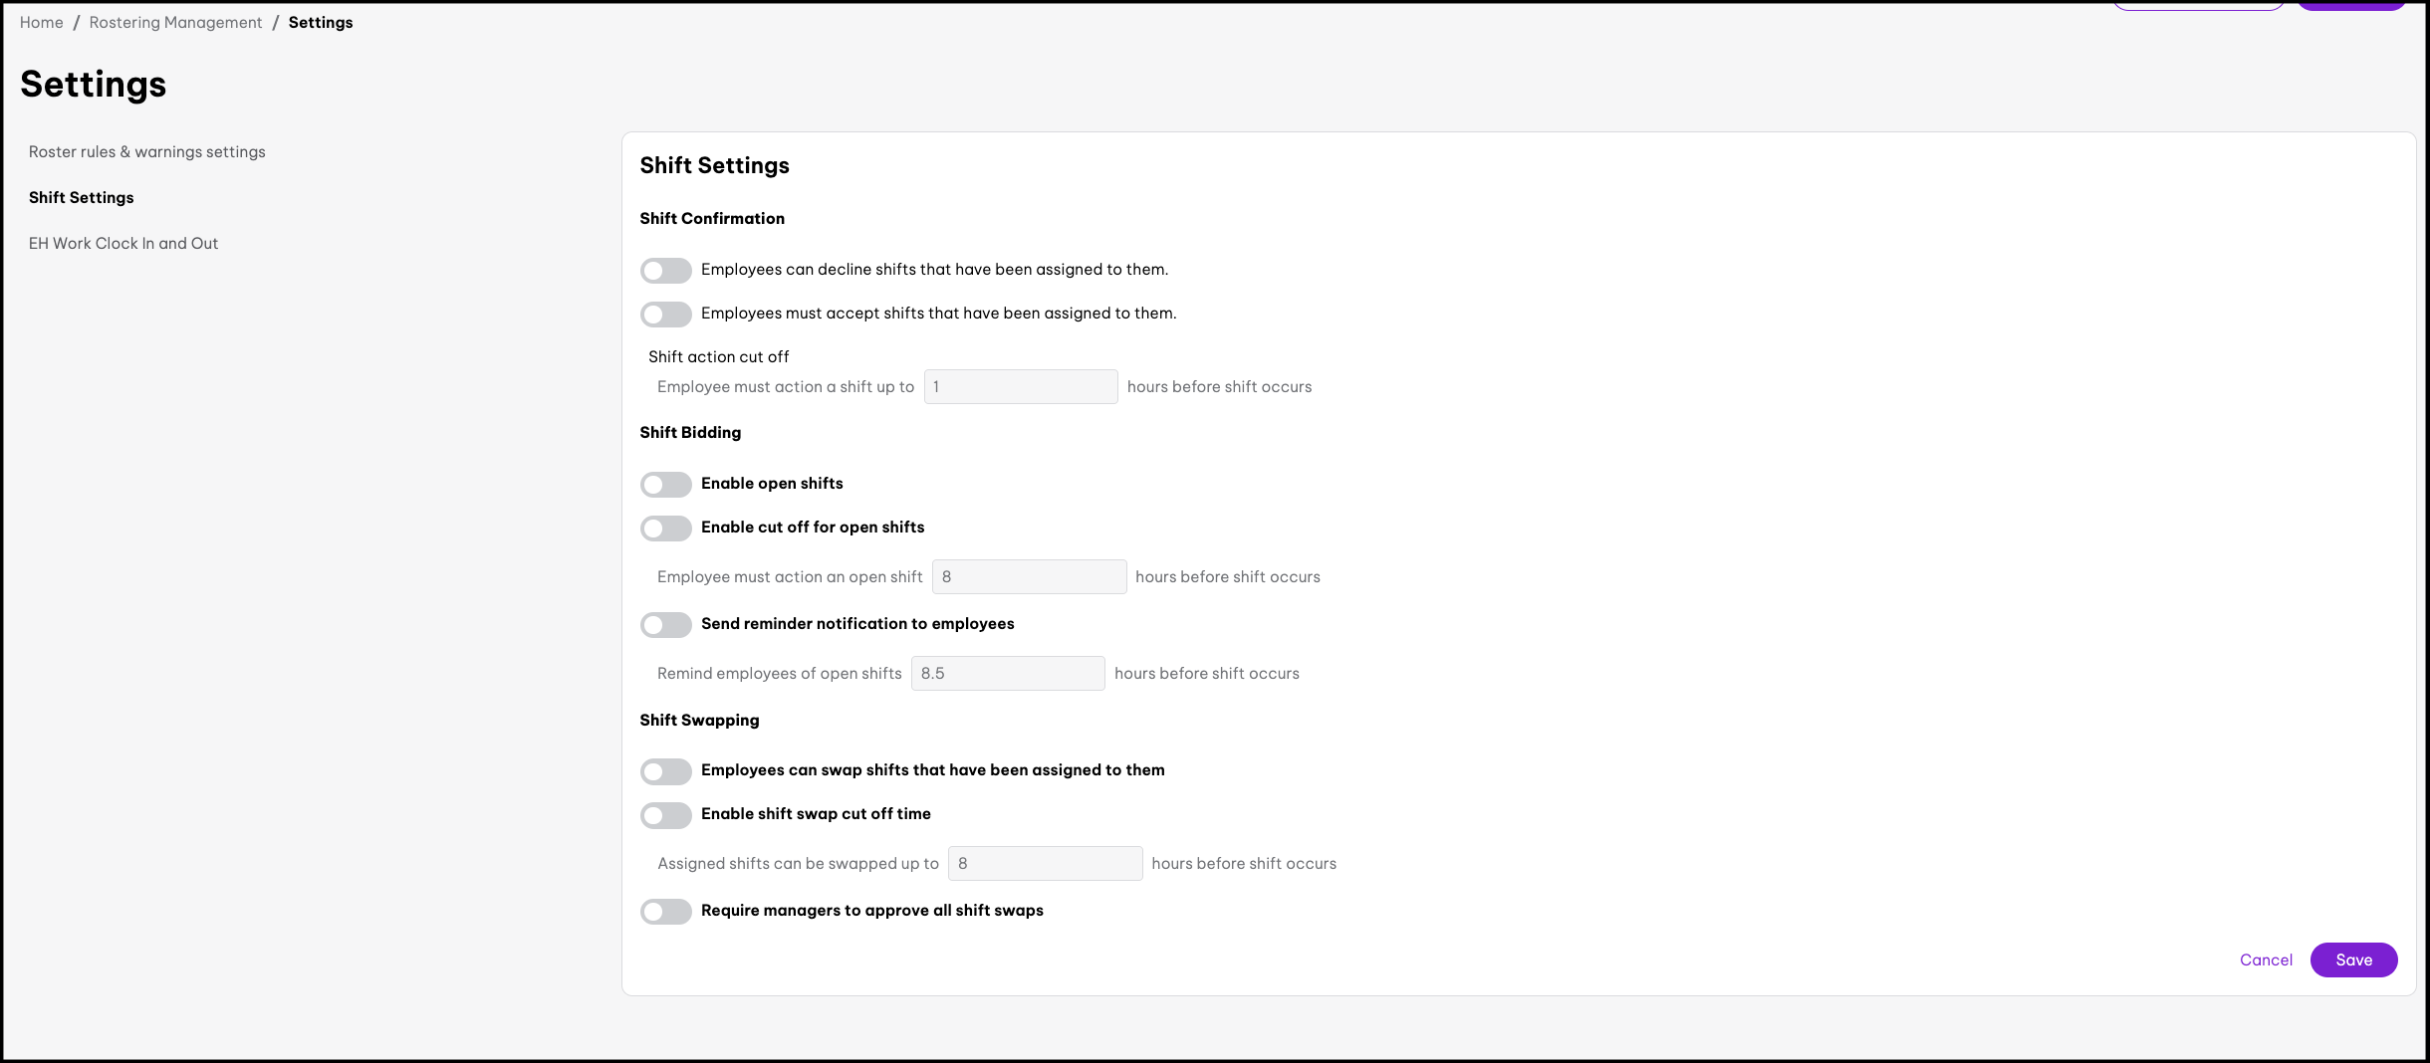Screen dimensions: 2430x1063
Task: Enable open shifts toggle
Action: pos(665,485)
